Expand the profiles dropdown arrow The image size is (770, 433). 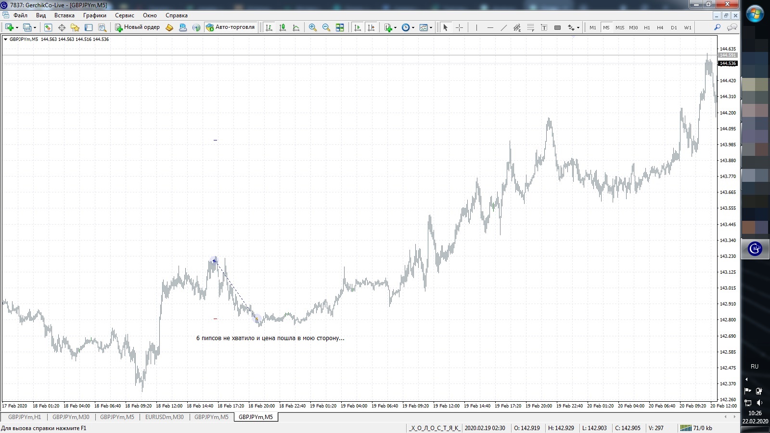click(x=35, y=27)
